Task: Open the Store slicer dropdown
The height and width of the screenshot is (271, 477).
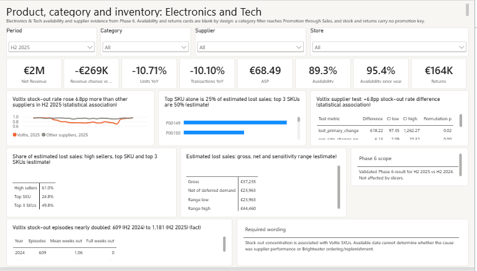Action: pyautogui.click(x=389, y=47)
